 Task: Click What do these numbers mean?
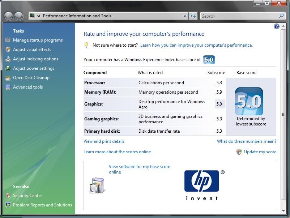[247, 141]
